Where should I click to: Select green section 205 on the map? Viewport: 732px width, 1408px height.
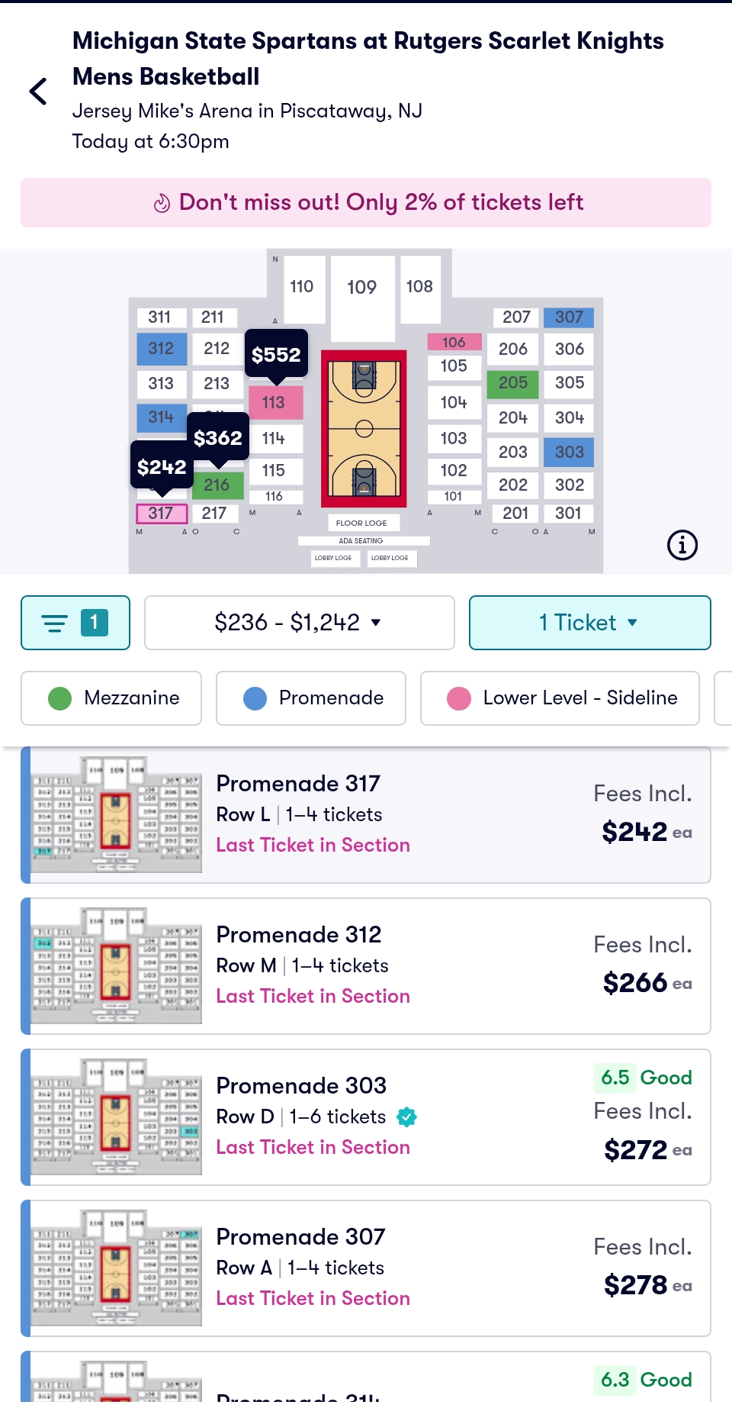(x=513, y=383)
